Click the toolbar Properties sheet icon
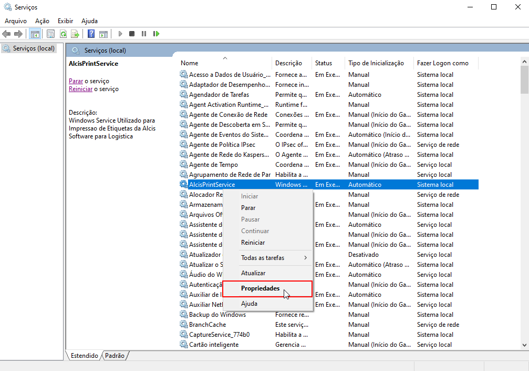 [x=50, y=34]
